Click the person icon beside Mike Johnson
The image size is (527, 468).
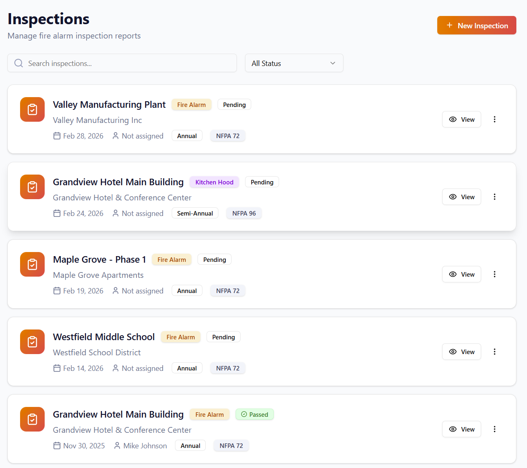point(117,445)
